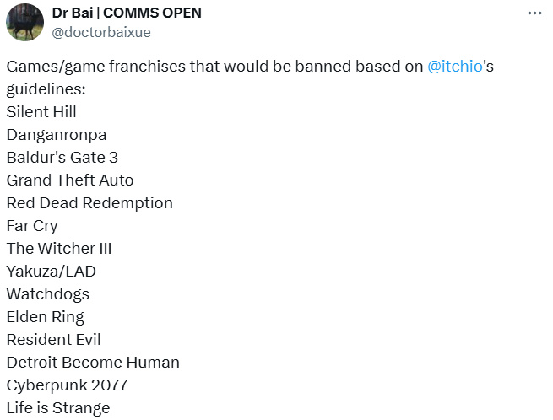Screen dimensions: 553x420
Task: Click the Grand Theft Auto line
Action: click(70, 180)
